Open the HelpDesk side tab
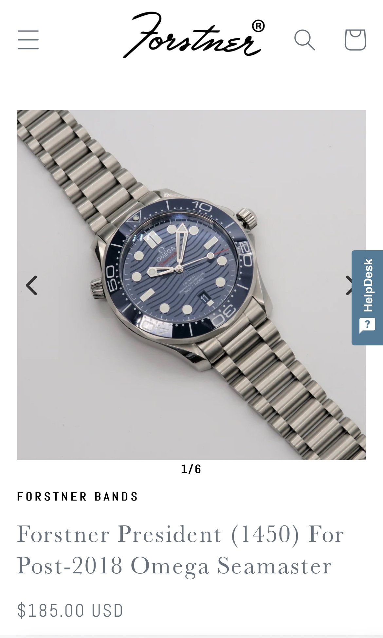The image size is (383, 638). point(367,298)
